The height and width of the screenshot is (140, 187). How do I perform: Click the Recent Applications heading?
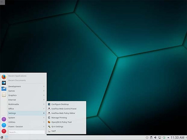click(x=17, y=76)
